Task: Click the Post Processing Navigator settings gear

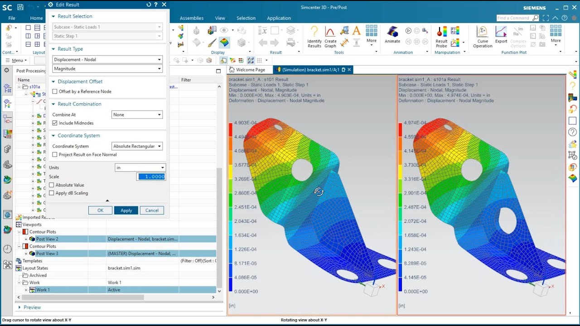Action: coord(6,71)
